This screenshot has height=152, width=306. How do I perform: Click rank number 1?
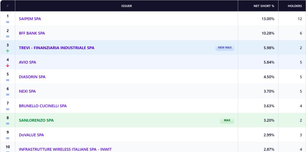pyautogui.click(x=7, y=16)
